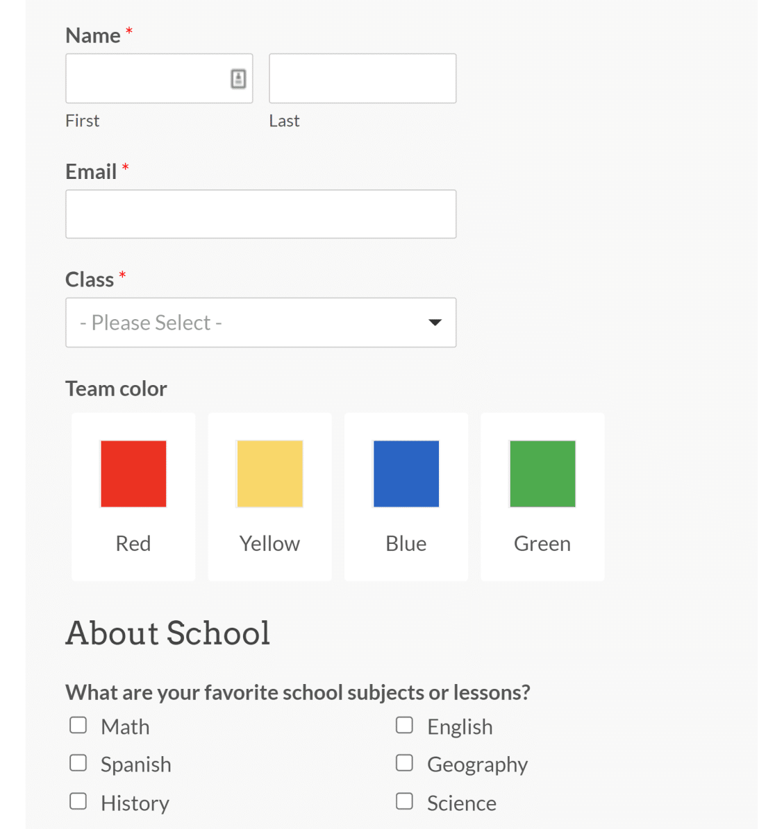Check Spanish as a favorite subject
This screenshot has height=829, width=775.
78,762
